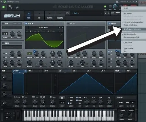Click the Serum save preset floppy icon
Image resolution: width=146 pixels, height=122 pixels.
[67, 13]
